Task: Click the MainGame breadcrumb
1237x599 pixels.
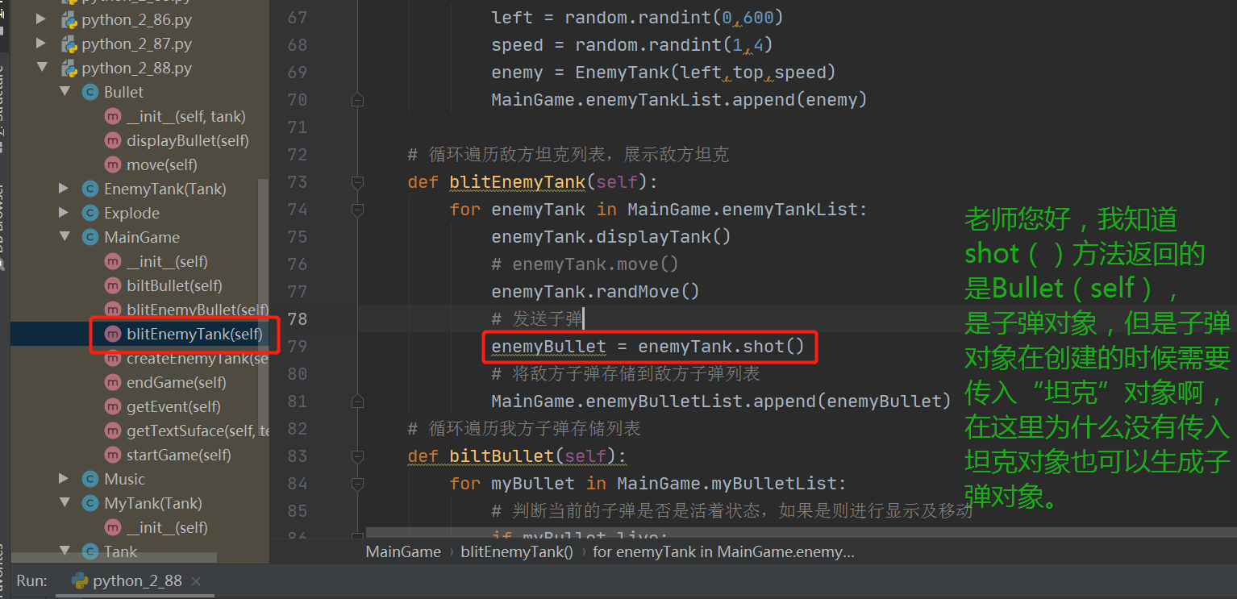Action: [x=403, y=552]
